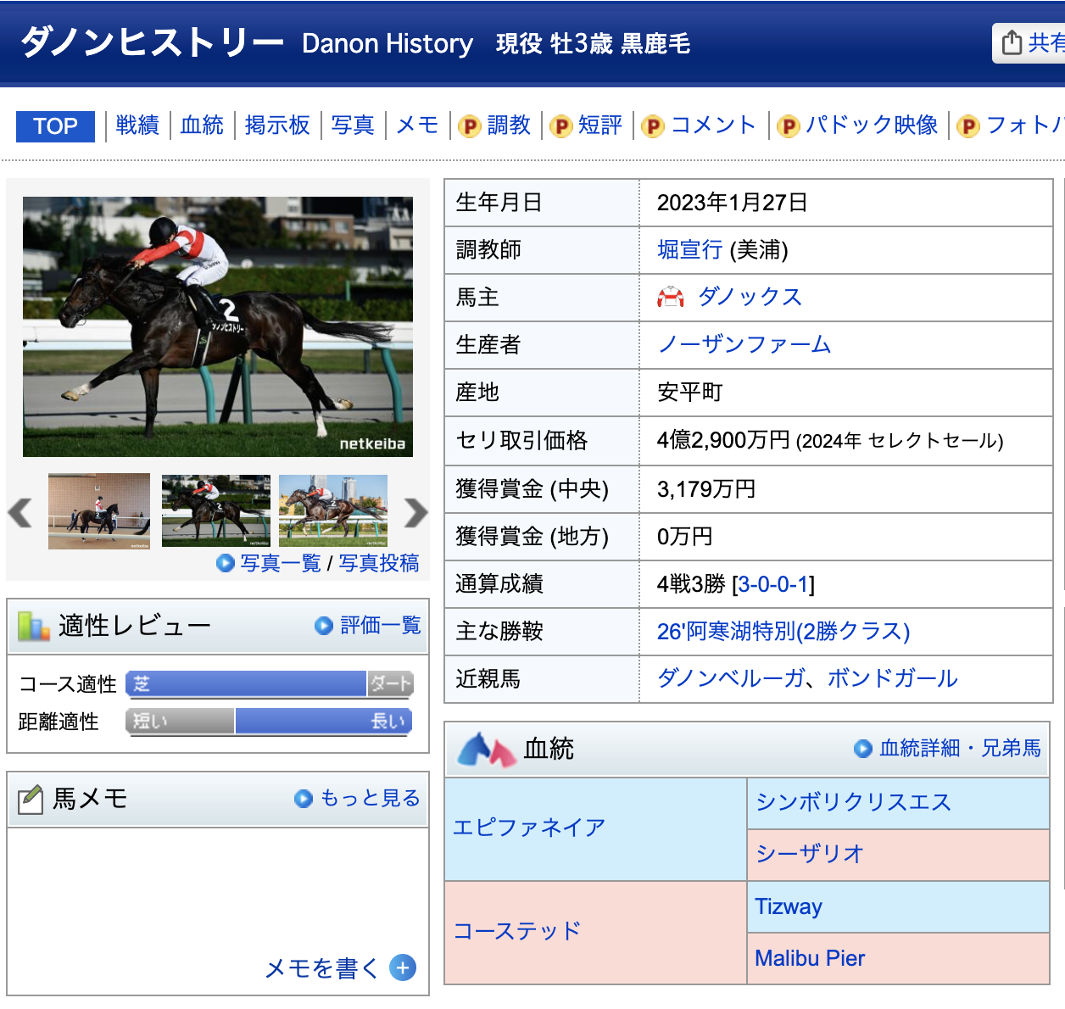Click the central earnings 3,179万円 value
Image resolution: width=1065 pixels, height=1009 pixels.
click(706, 489)
